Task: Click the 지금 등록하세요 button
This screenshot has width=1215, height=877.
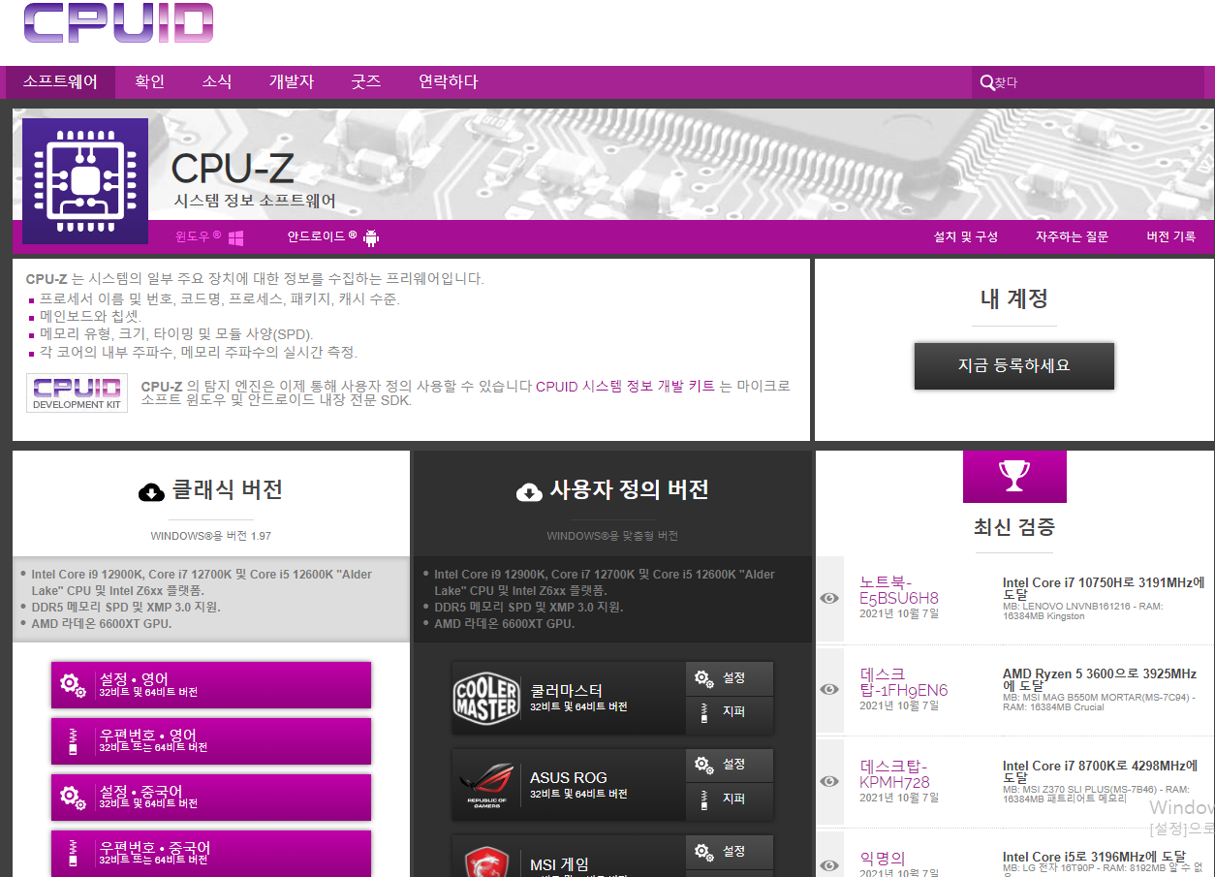Action: click(1014, 365)
